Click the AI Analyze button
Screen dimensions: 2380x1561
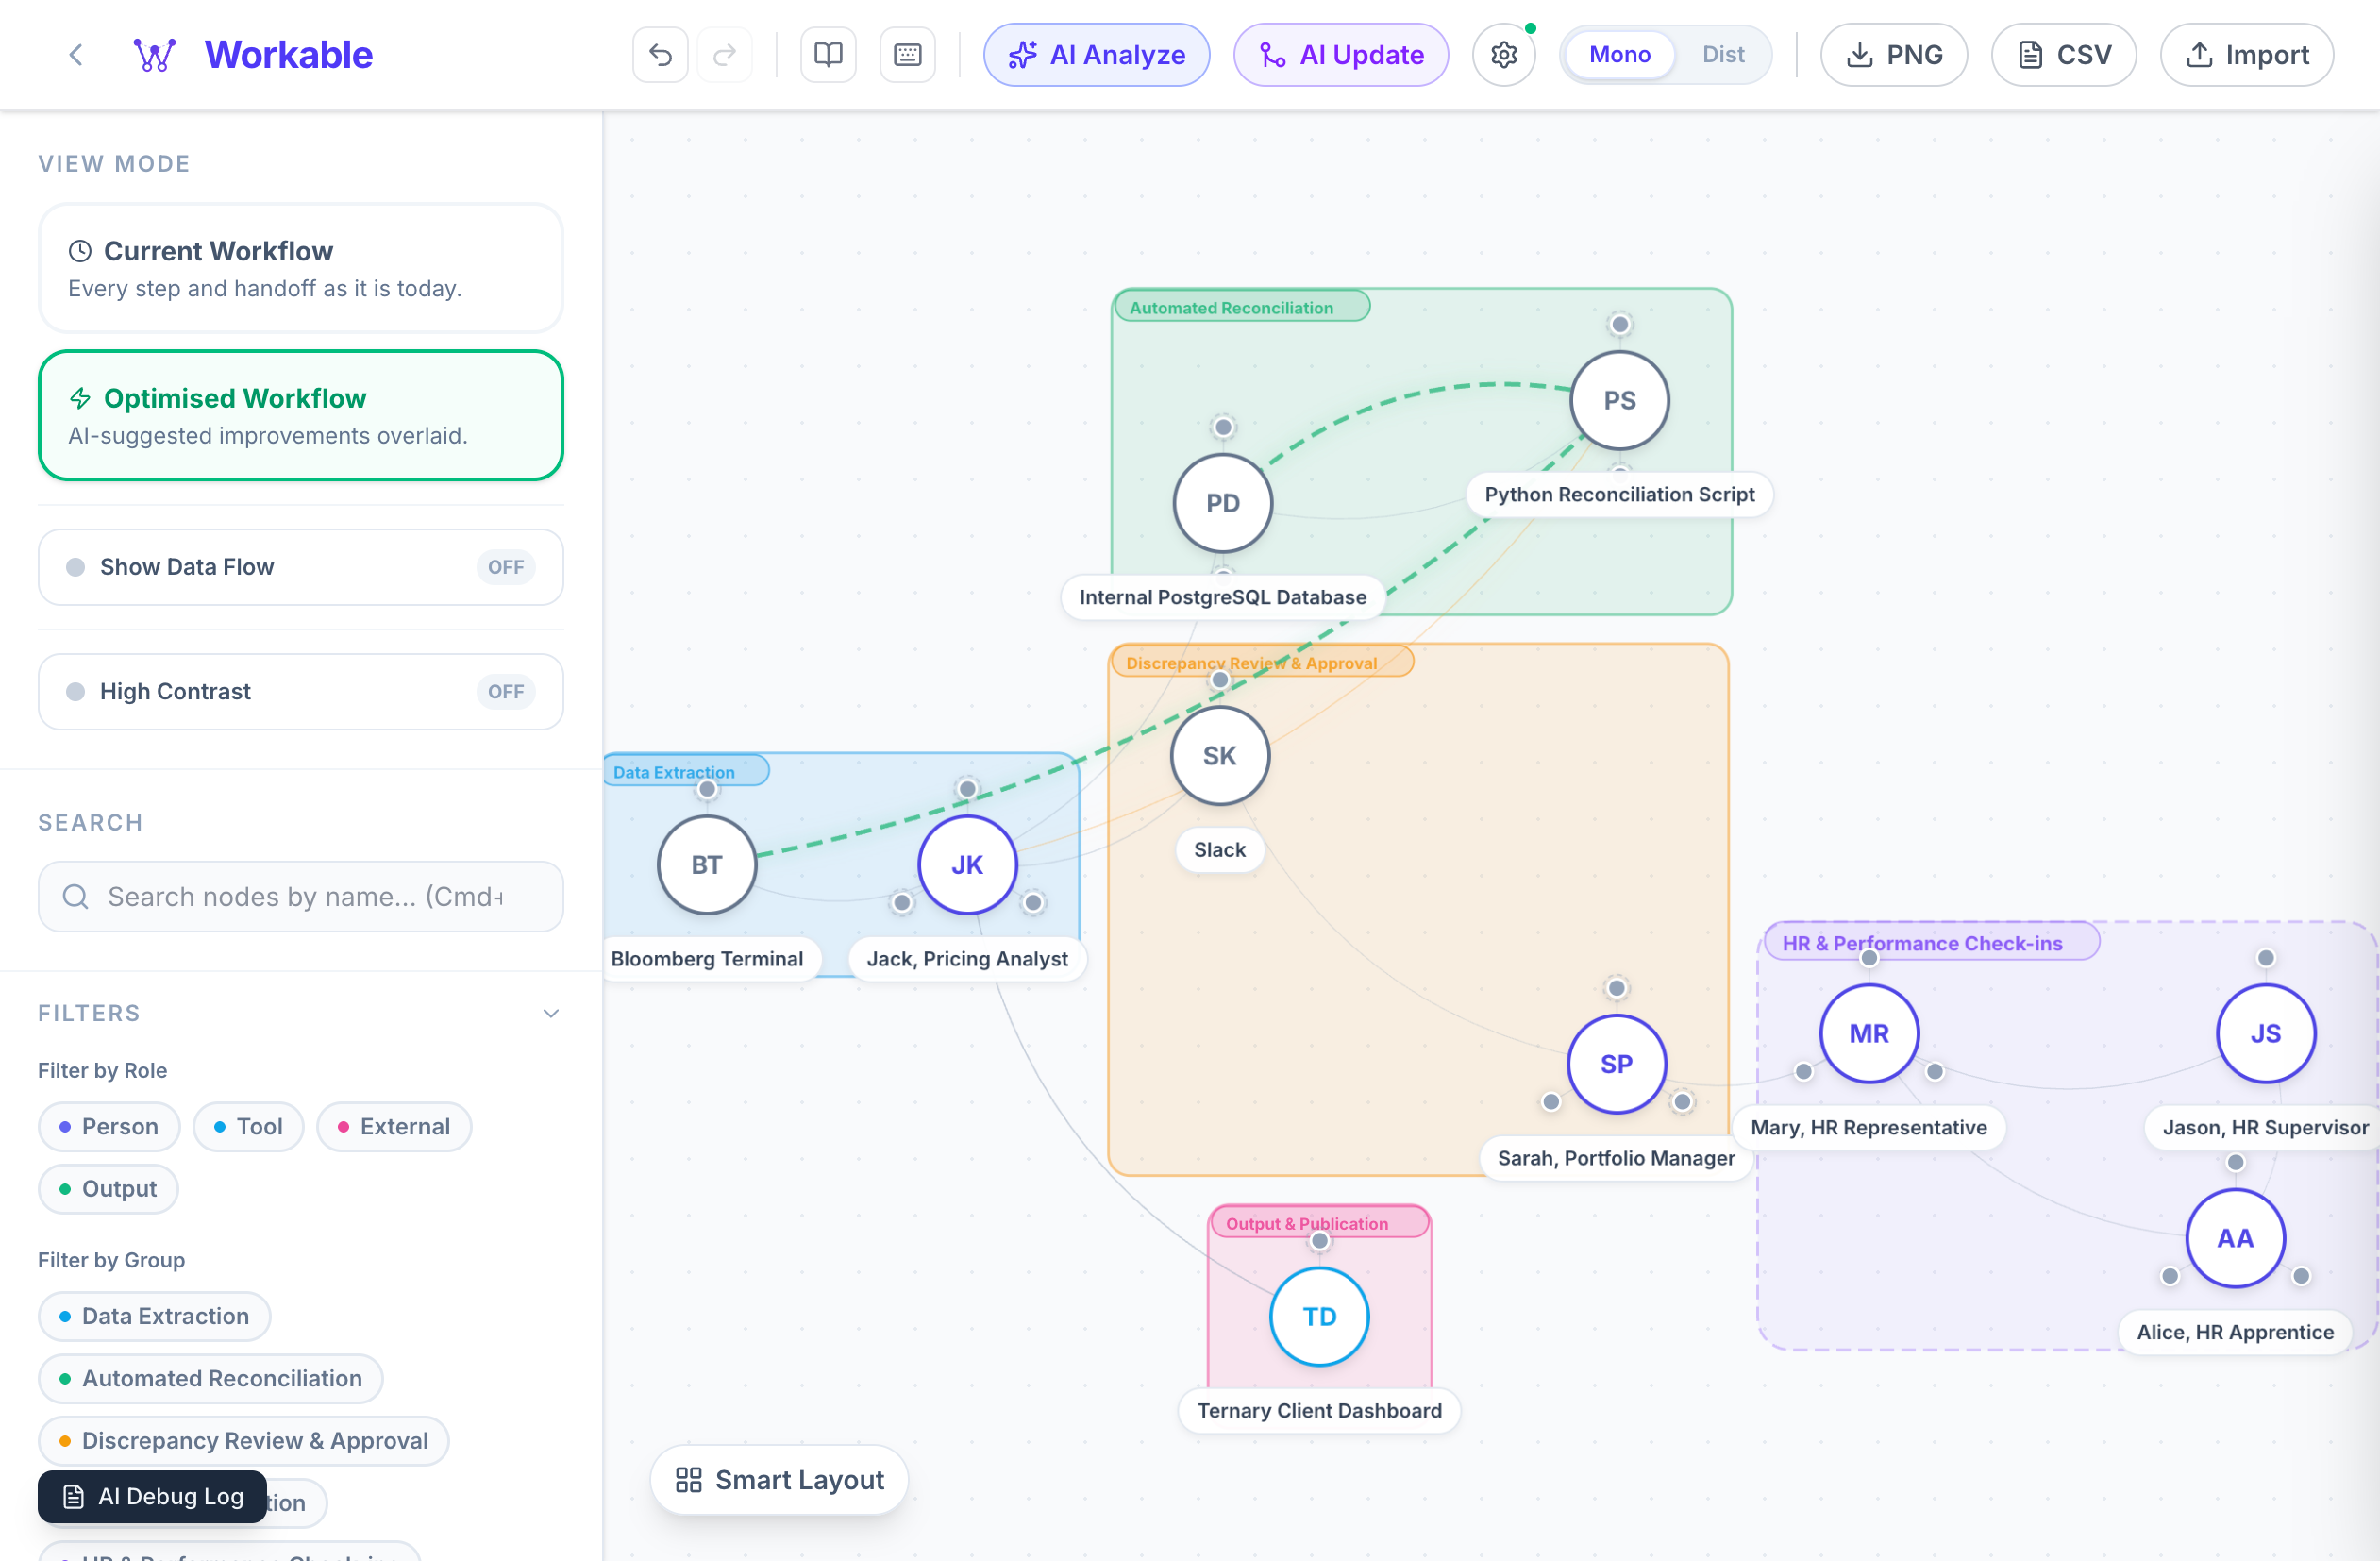click(1096, 54)
